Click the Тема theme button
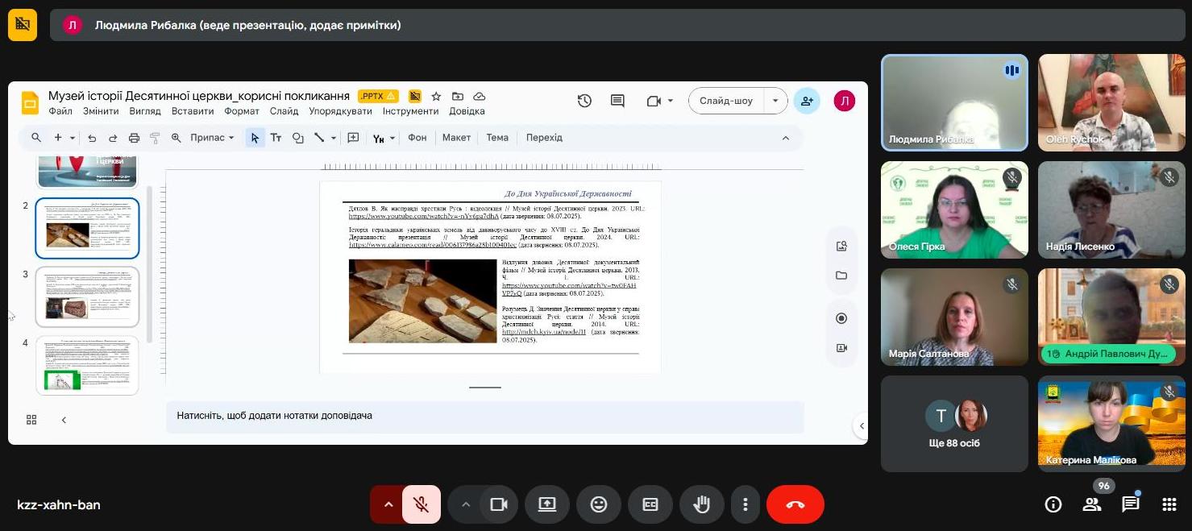Screen dimensions: 1192x531 point(497,138)
